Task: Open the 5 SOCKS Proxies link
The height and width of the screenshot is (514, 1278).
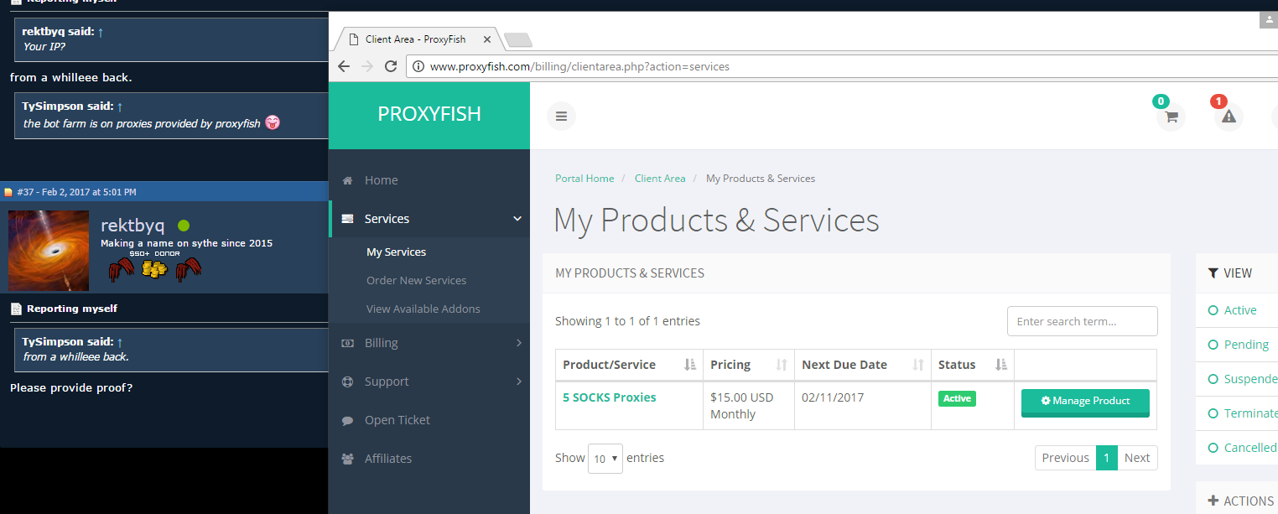Action: point(610,397)
